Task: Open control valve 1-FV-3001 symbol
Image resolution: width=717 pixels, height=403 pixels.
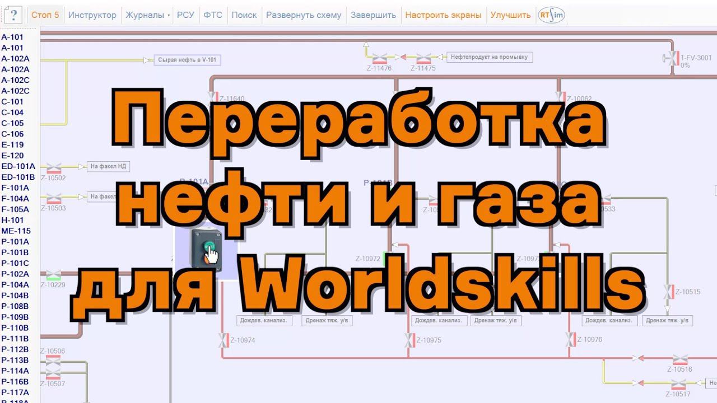Action: click(671, 58)
